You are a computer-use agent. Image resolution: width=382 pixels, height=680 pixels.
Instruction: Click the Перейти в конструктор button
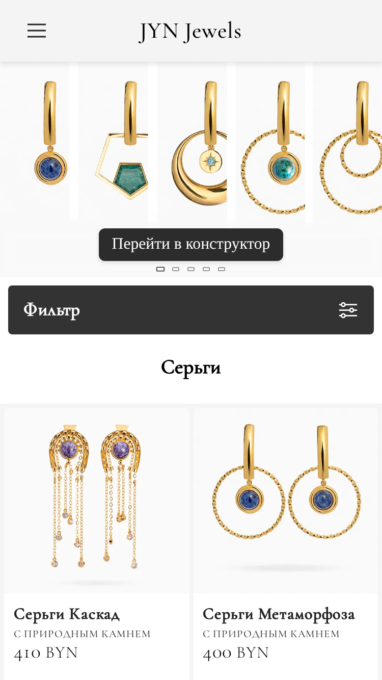(x=191, y=244)
